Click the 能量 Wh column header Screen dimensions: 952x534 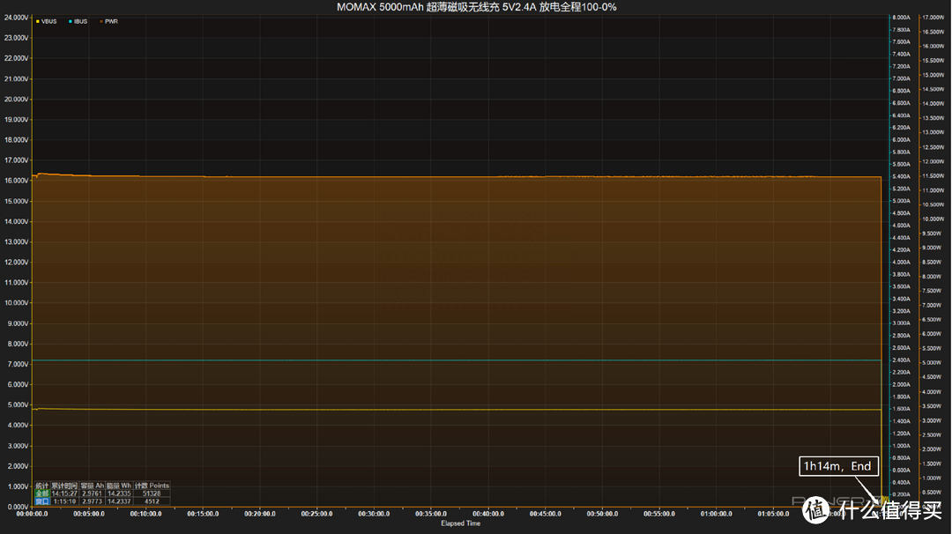click(119, 486)
